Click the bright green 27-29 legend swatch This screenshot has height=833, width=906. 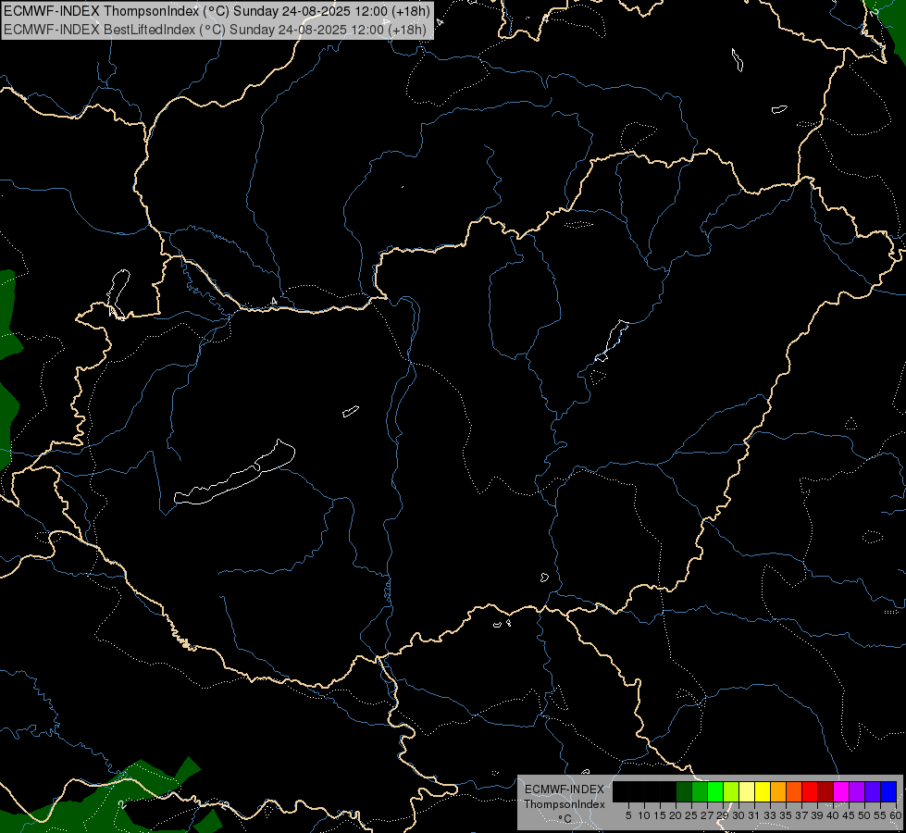click(x=715, y=791)
